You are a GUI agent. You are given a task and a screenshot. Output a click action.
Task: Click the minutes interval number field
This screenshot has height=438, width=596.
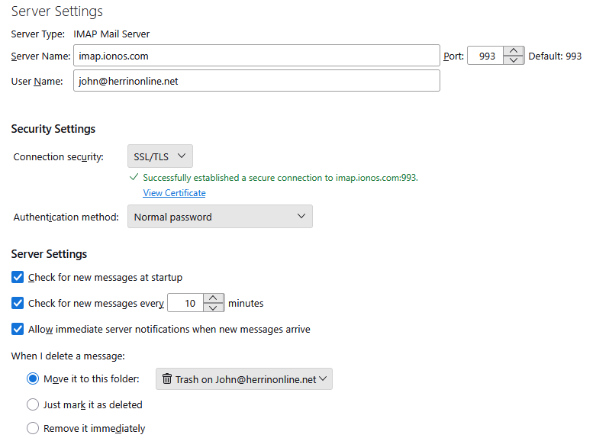[187, 304]
